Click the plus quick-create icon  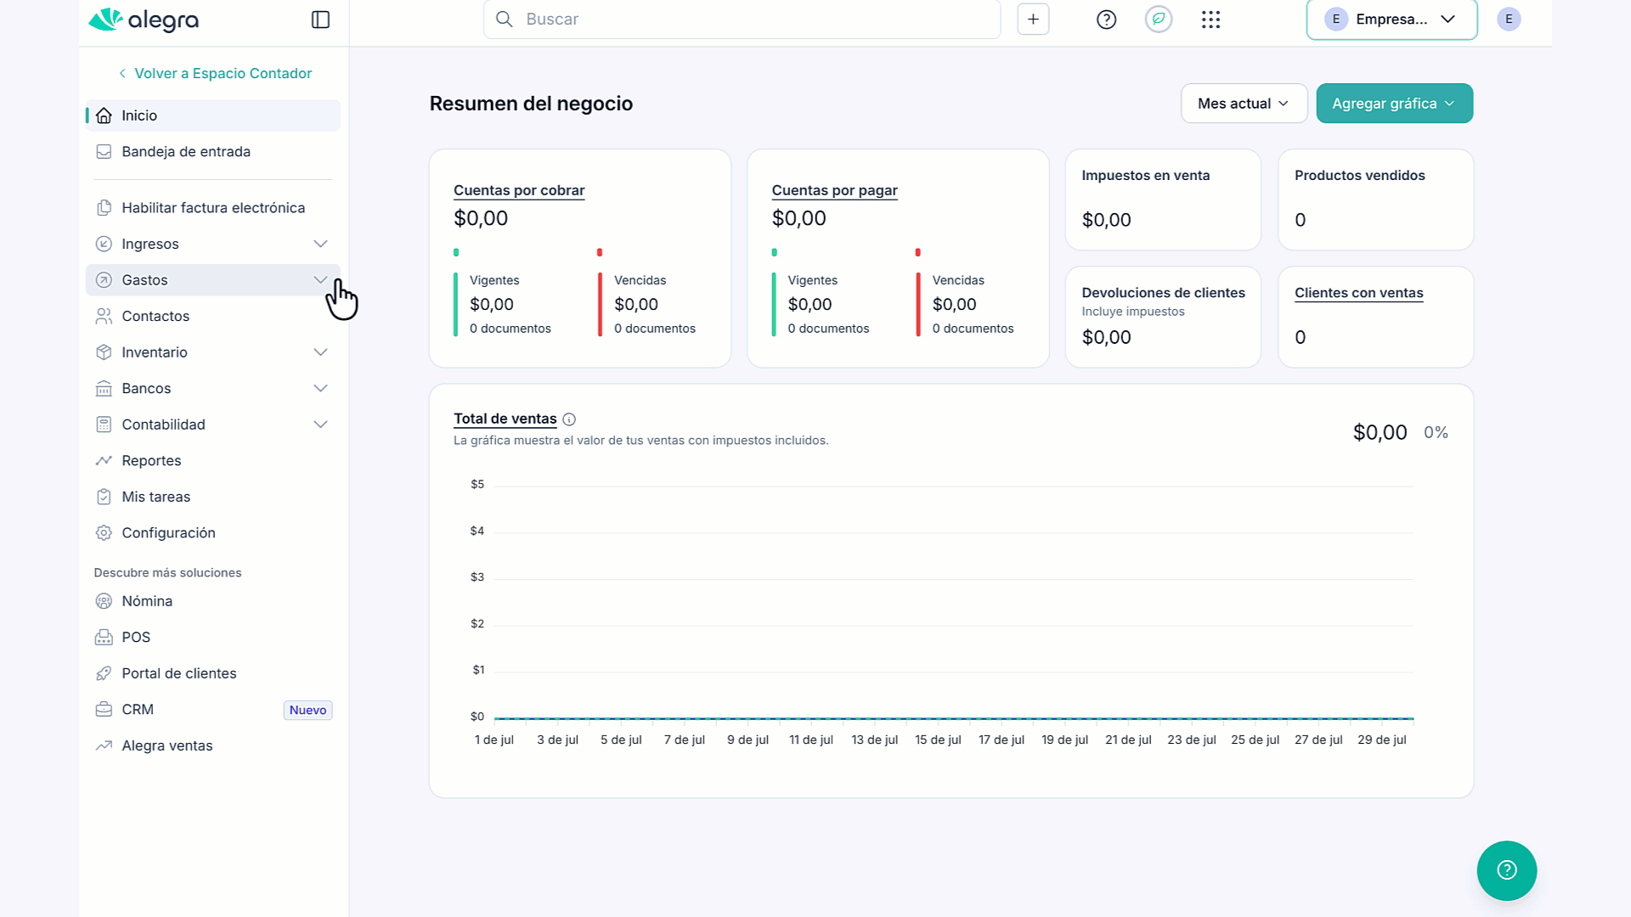pos(1033,20)
